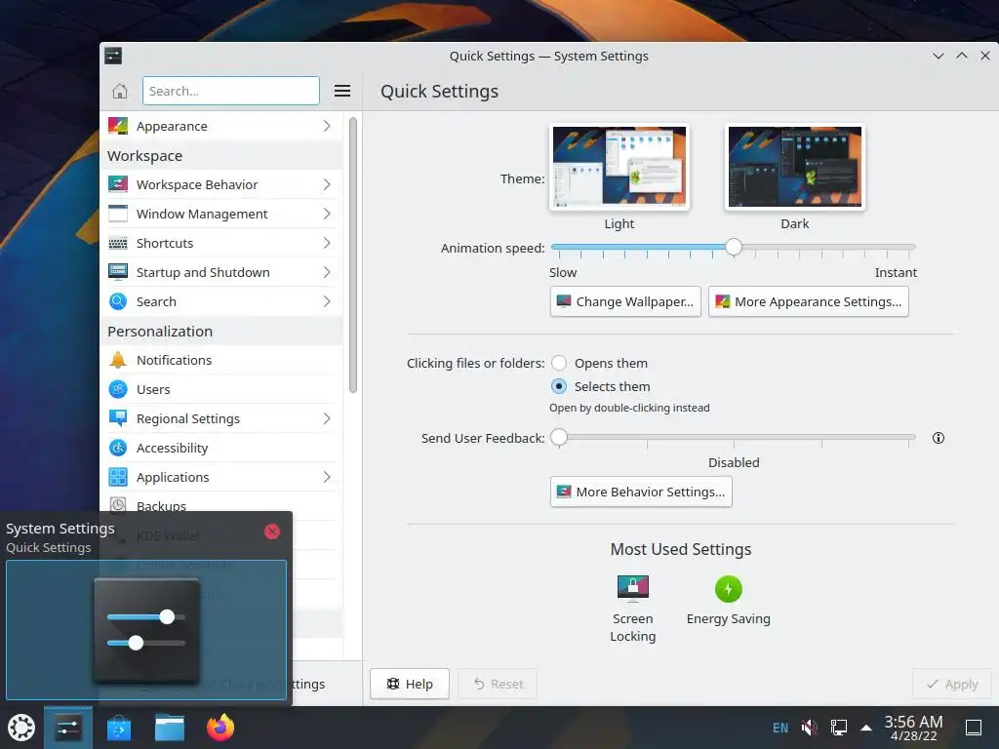999x749 pixels.
Task: Click the network tray icon
Action: coord(838,728)
